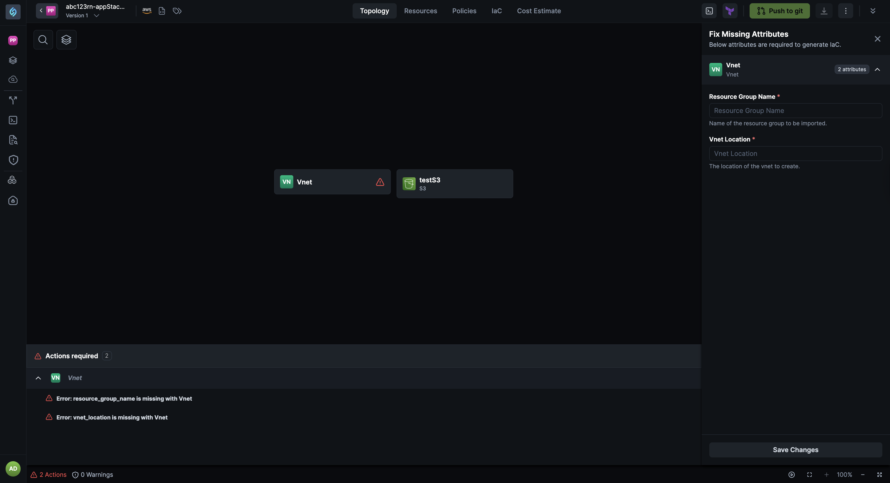Image resolution: width=890 pixels, height=483 pixels.
Task: Click the tags icon next to AWS logo
Action: pos(177,11)
